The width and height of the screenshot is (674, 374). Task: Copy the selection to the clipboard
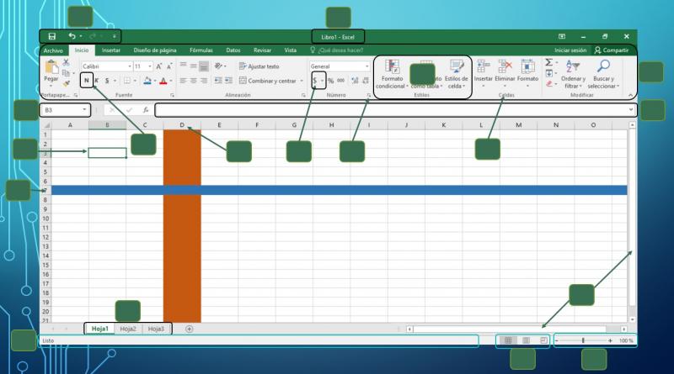click(x=66, y=73)
